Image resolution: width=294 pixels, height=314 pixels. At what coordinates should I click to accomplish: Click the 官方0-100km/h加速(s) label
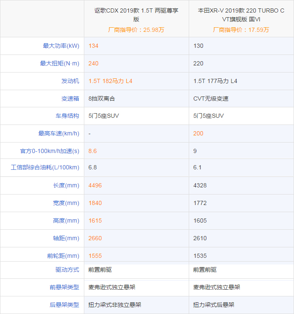tap(49, 151)
